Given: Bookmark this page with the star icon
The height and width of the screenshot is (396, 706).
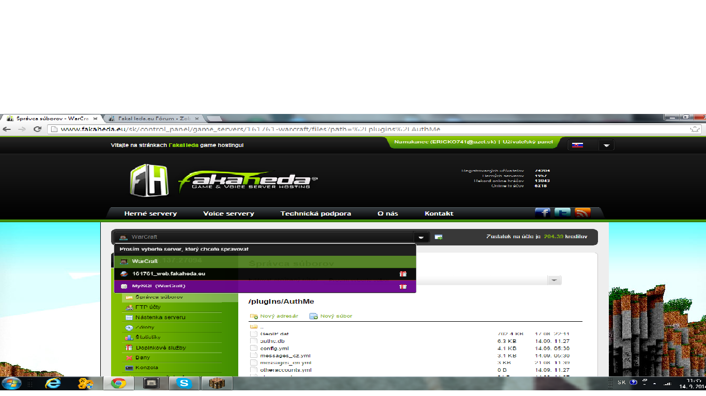Looking at the screenshot, I should tap(694, 129).
